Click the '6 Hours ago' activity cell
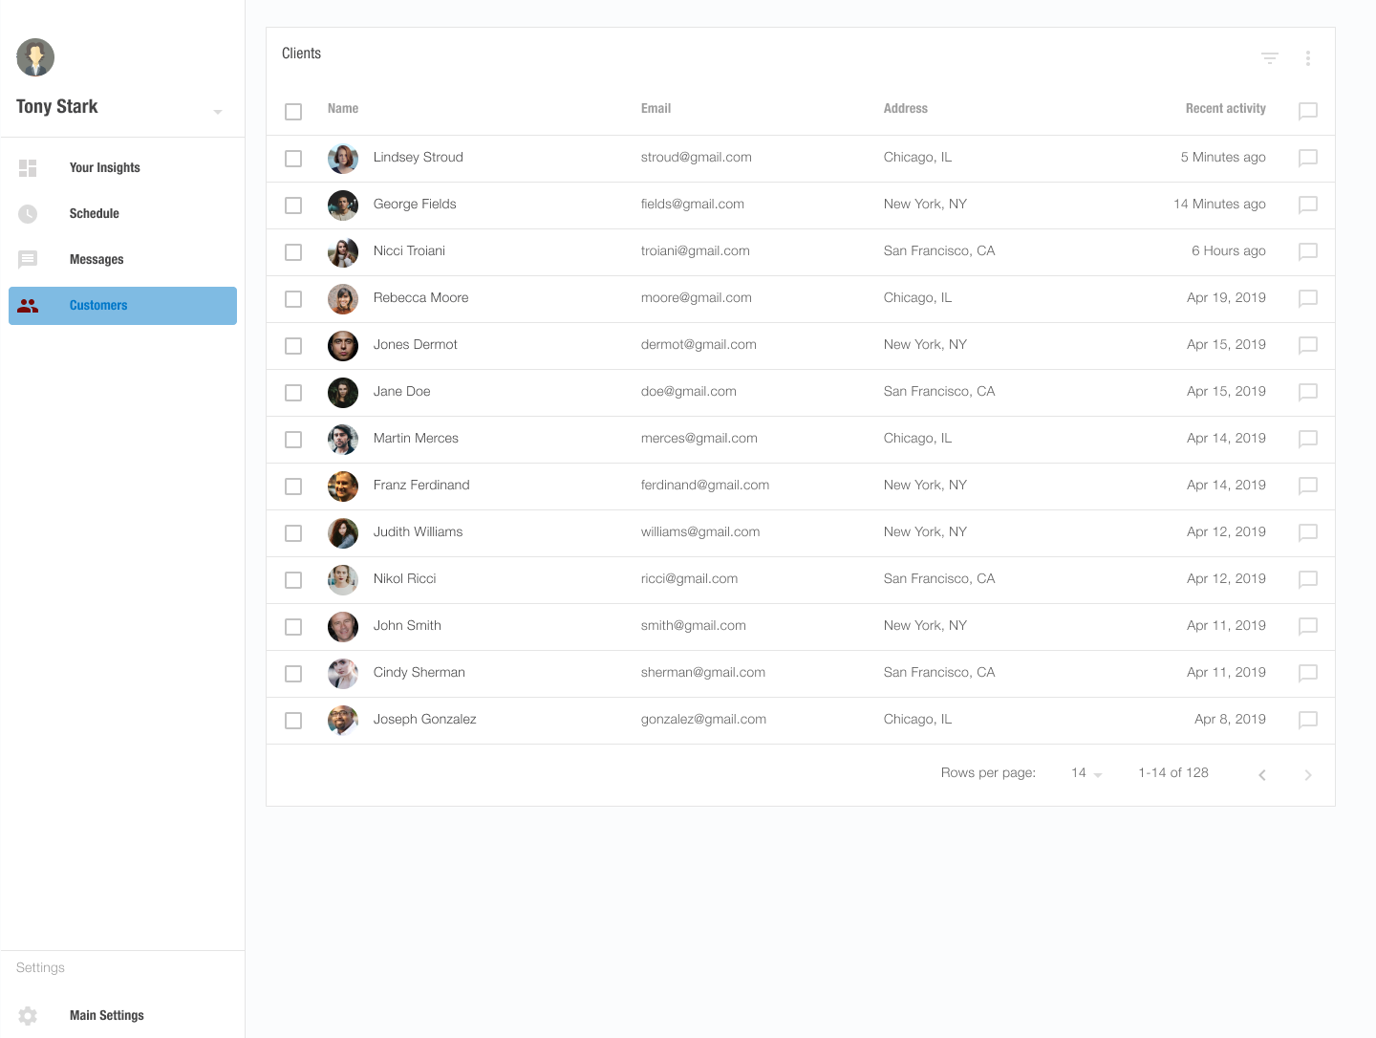Viewport: 1376px width, 1038px height. tap(1228, 251)
